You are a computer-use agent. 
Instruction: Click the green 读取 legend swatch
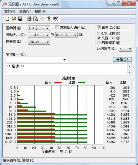click(82, 82)
